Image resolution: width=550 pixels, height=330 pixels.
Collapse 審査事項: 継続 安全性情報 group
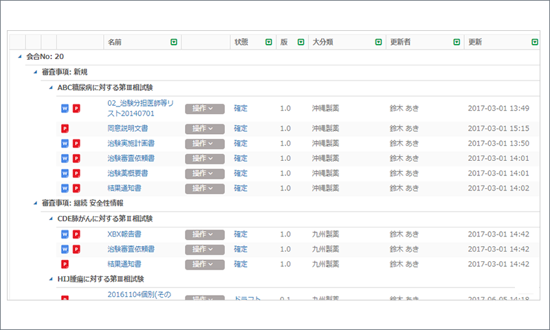36,203
